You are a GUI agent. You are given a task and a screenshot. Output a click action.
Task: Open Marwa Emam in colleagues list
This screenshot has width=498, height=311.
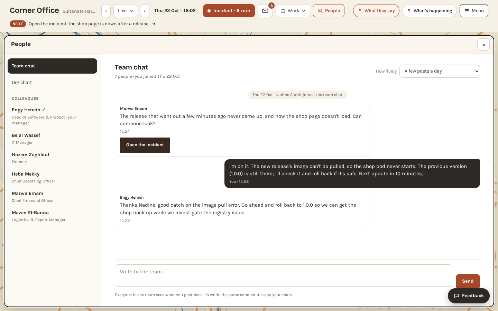(x=52, y=197)
